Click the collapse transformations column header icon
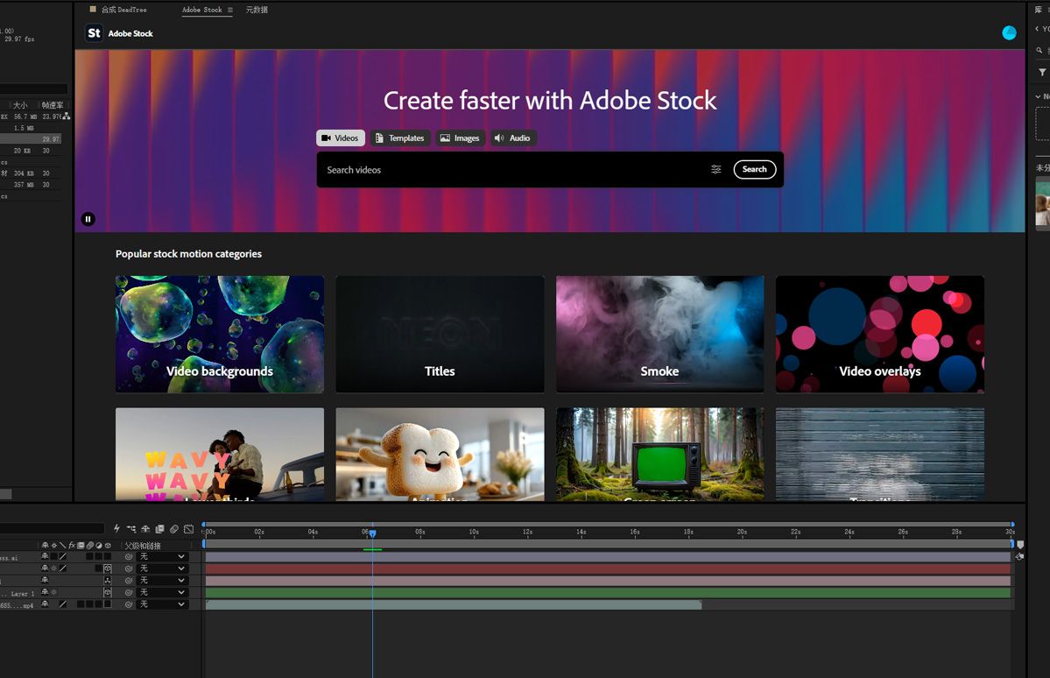 pos(53,546)
